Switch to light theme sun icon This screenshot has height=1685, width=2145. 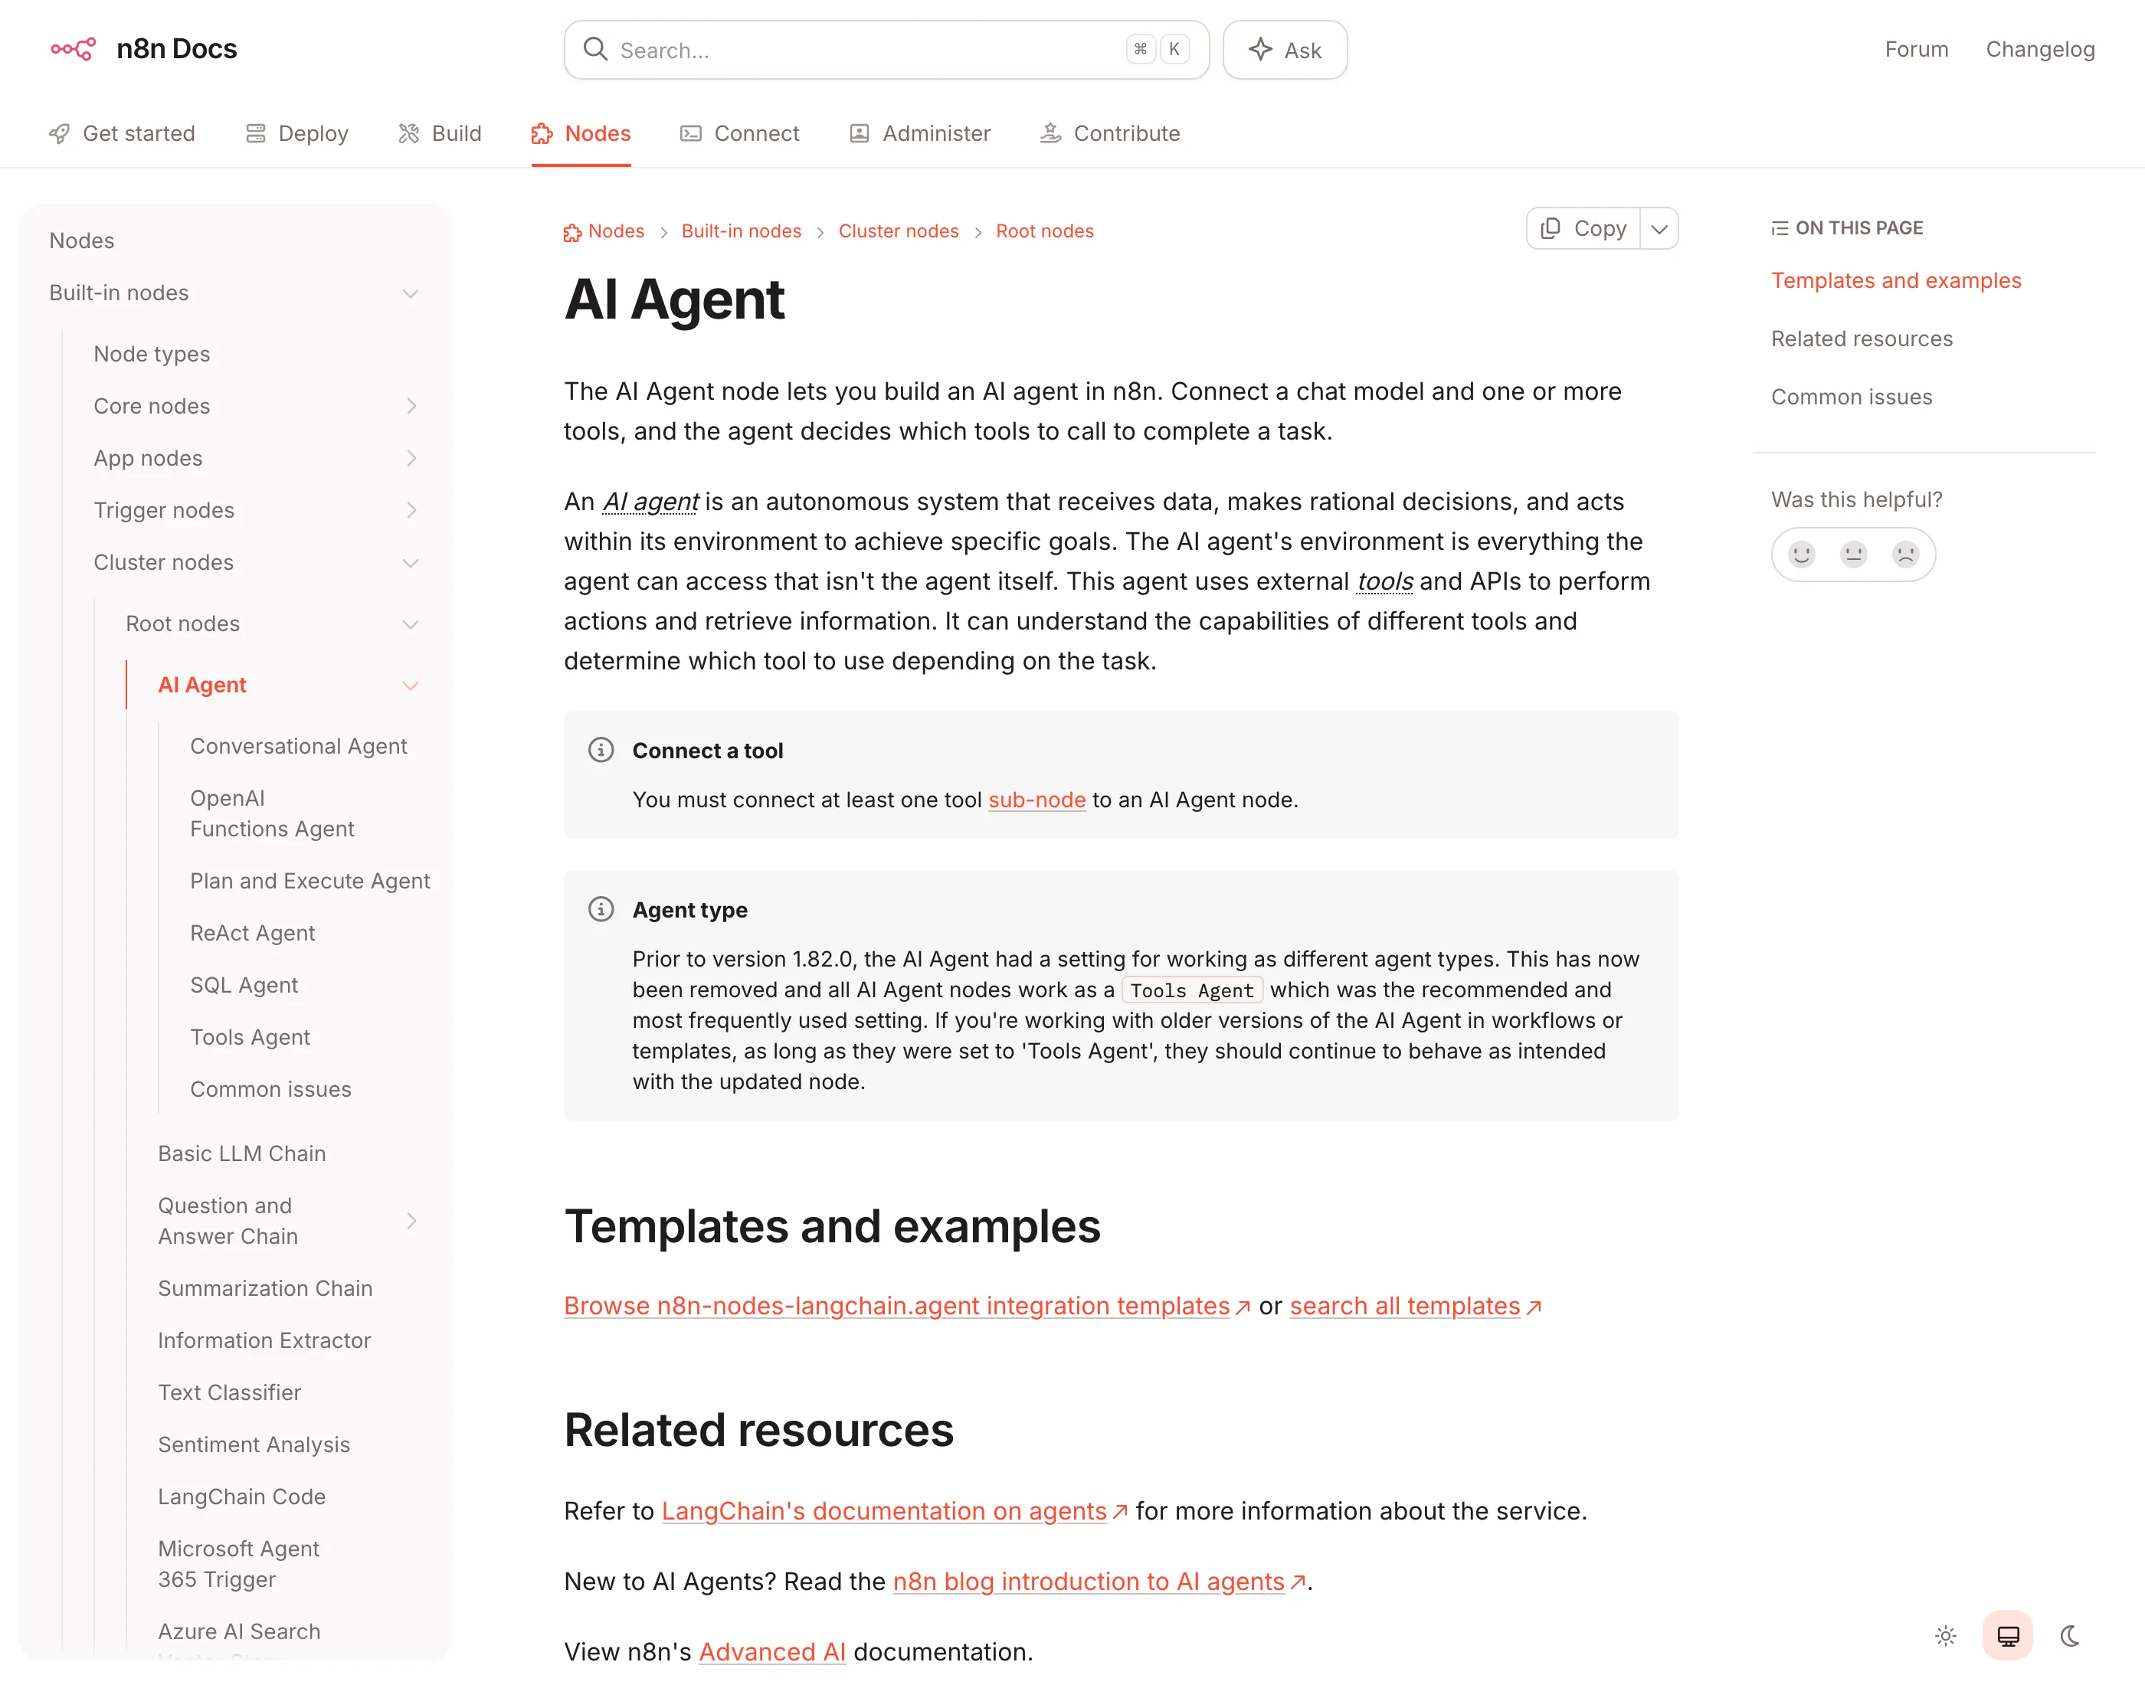(x=1946, y=1636)
